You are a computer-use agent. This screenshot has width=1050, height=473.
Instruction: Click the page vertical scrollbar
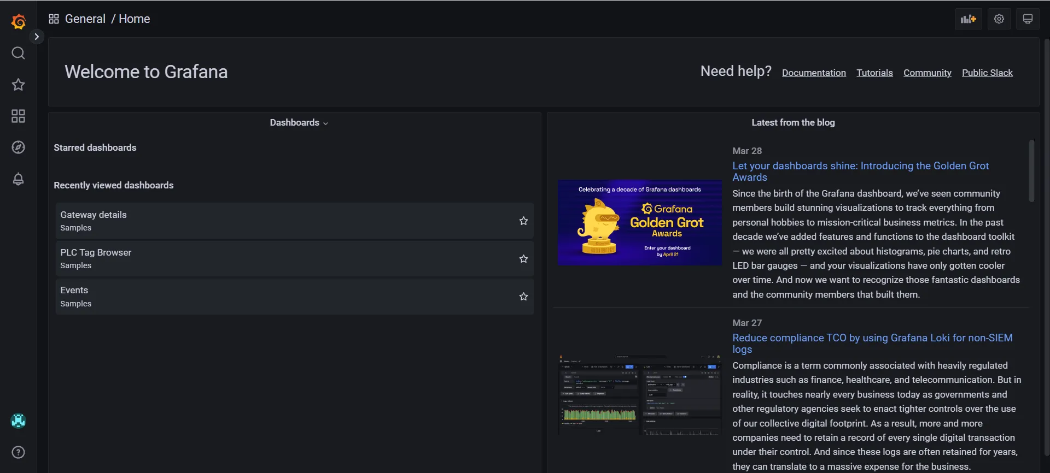pyautogui.click(x=1047, y=247)
